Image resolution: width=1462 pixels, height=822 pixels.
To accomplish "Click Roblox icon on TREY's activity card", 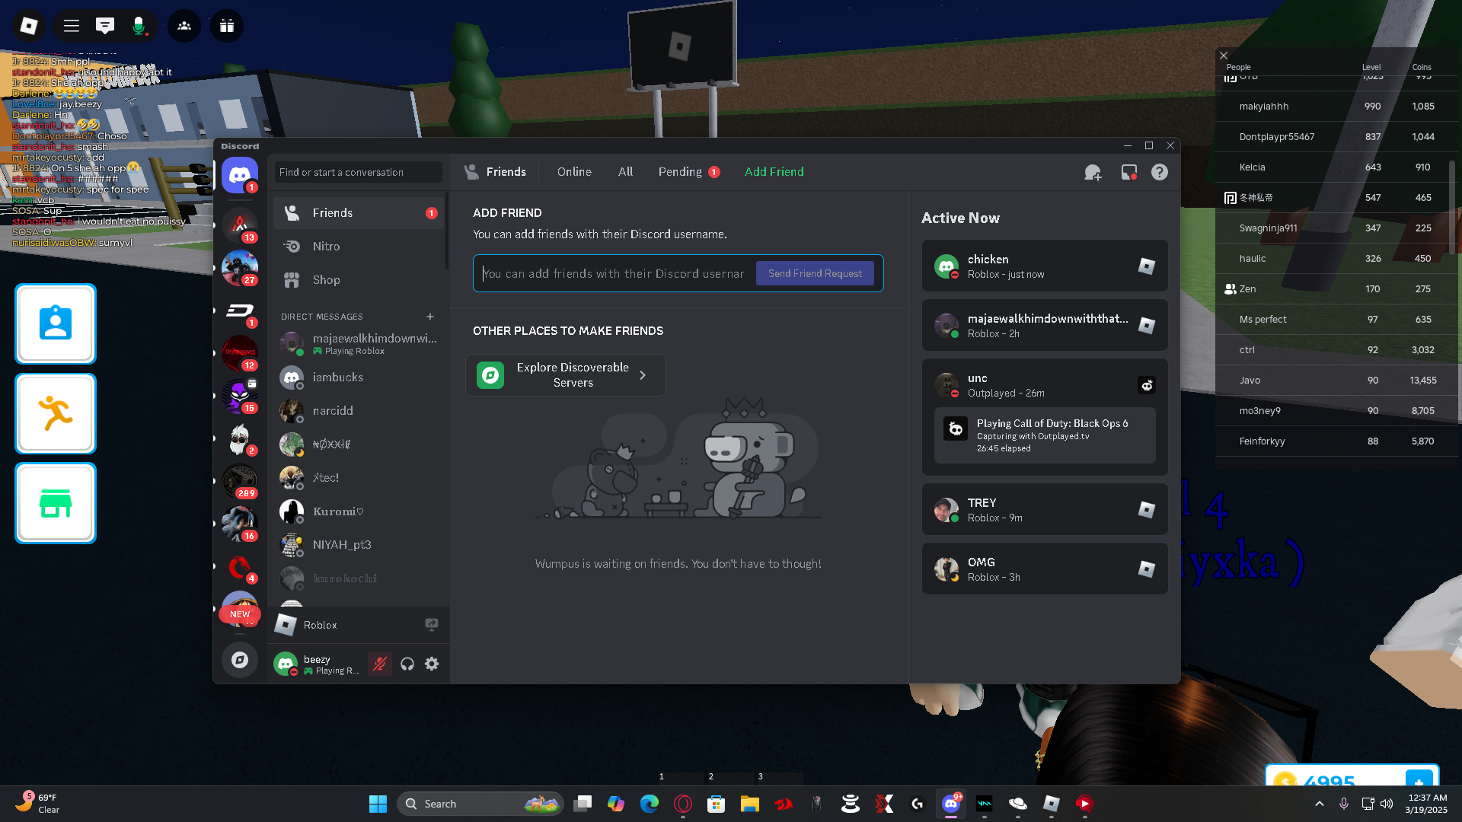I will (x=1147, y=509).
